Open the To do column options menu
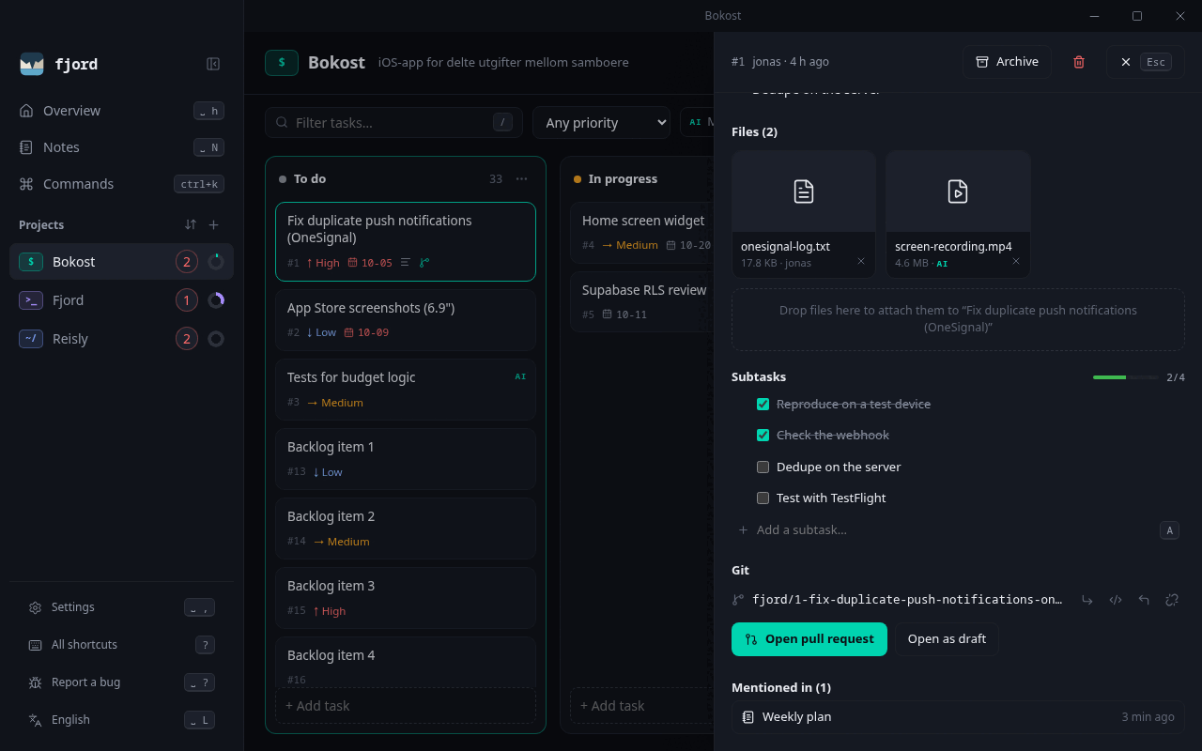This screenshot has width=1202, height=751. coord(522,179)
